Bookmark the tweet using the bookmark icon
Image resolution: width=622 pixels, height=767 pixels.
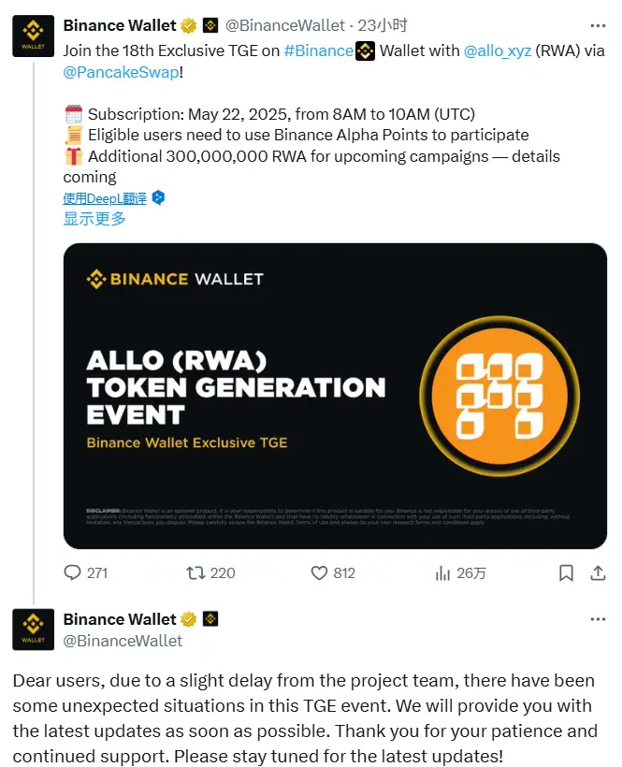point(566,573)
